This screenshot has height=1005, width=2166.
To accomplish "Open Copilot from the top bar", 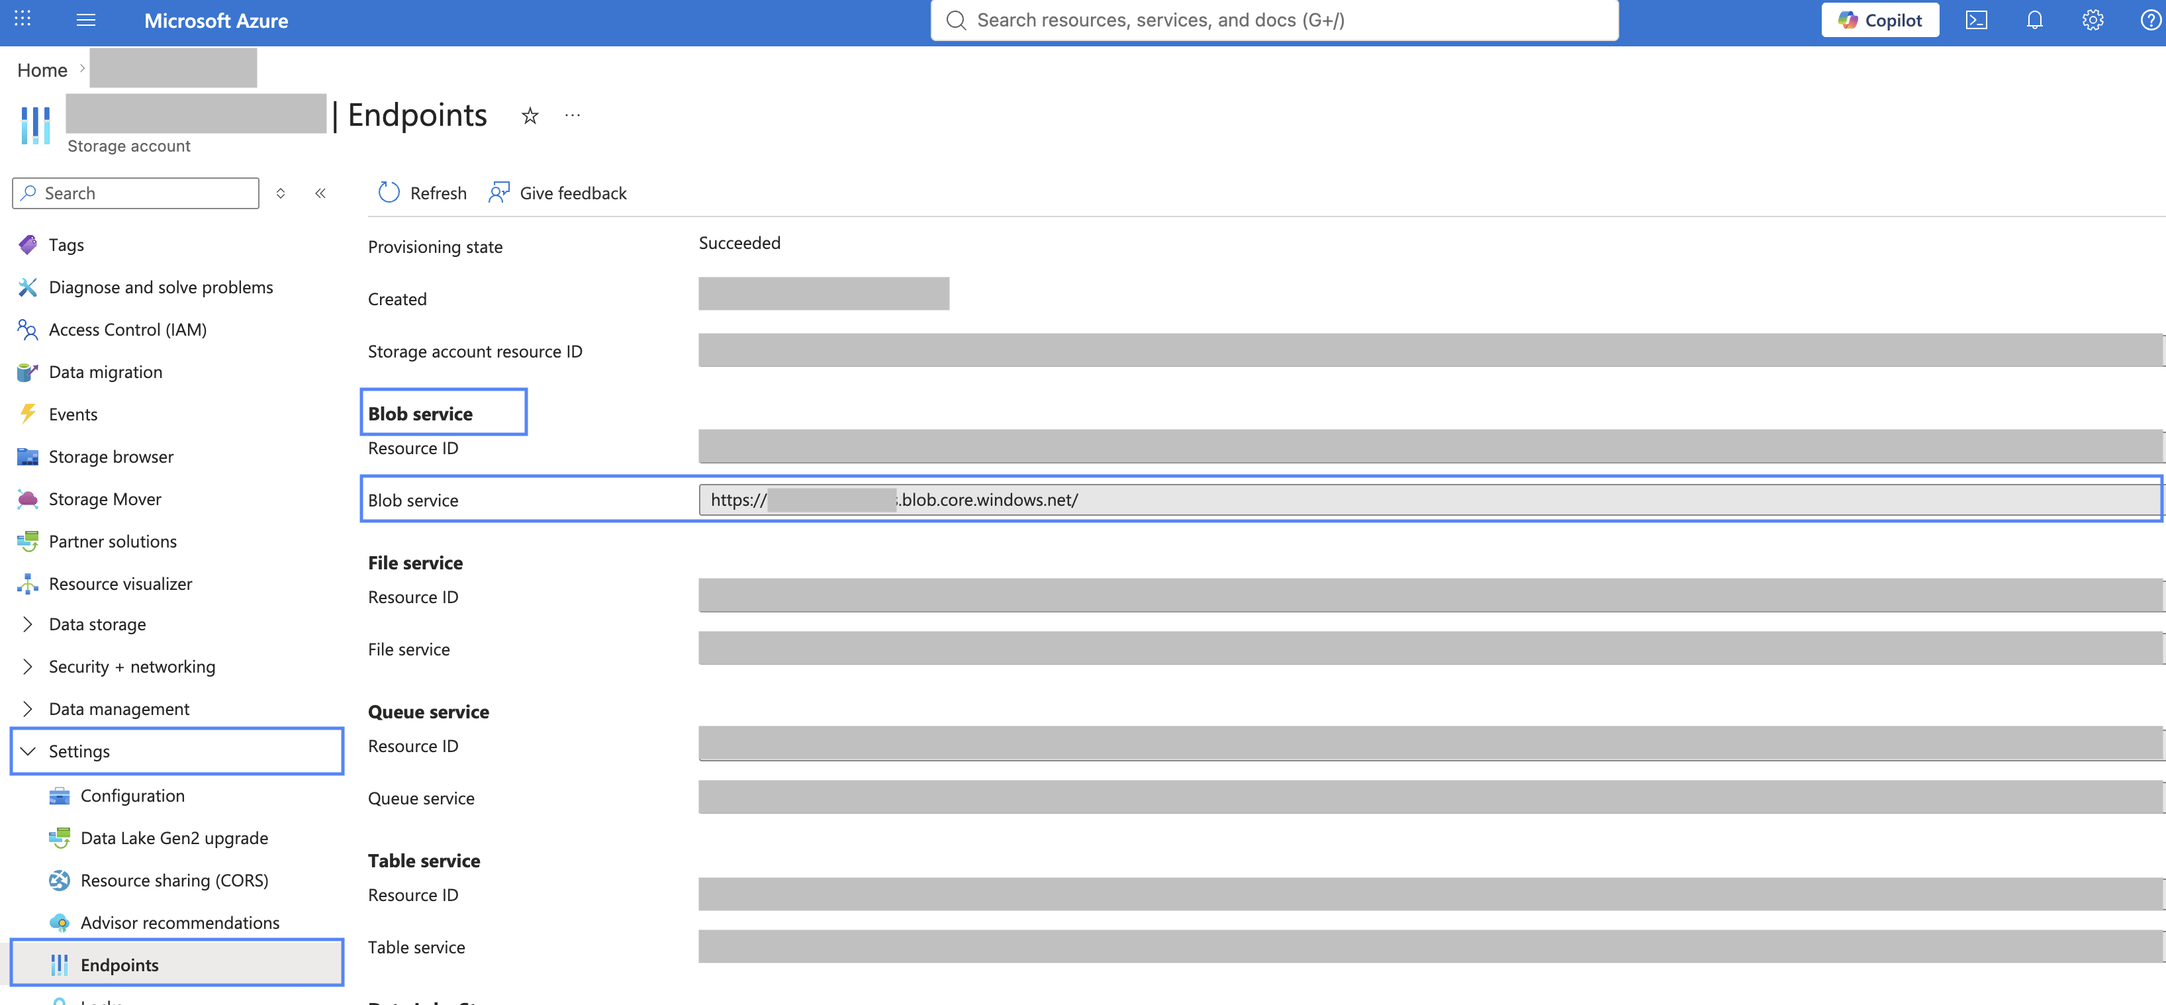I will point(1880,20).
